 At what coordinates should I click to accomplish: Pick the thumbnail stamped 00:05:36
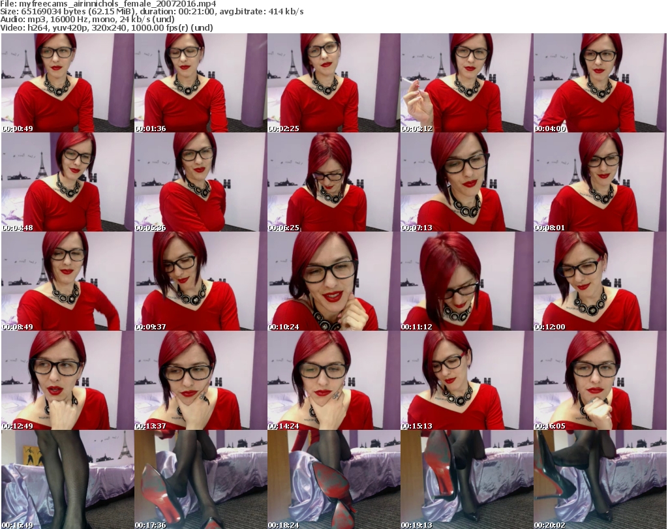click(x=201, y=182)
